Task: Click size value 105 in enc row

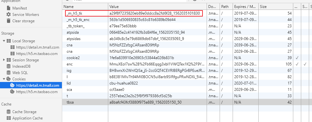Action: click(x=288, y=64)
